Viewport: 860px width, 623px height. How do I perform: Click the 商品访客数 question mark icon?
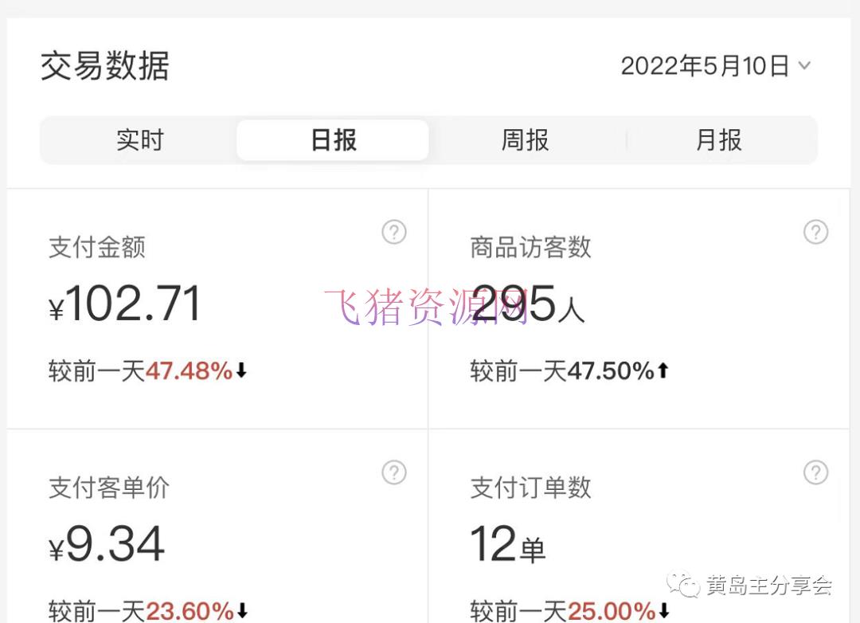(815, 233)
